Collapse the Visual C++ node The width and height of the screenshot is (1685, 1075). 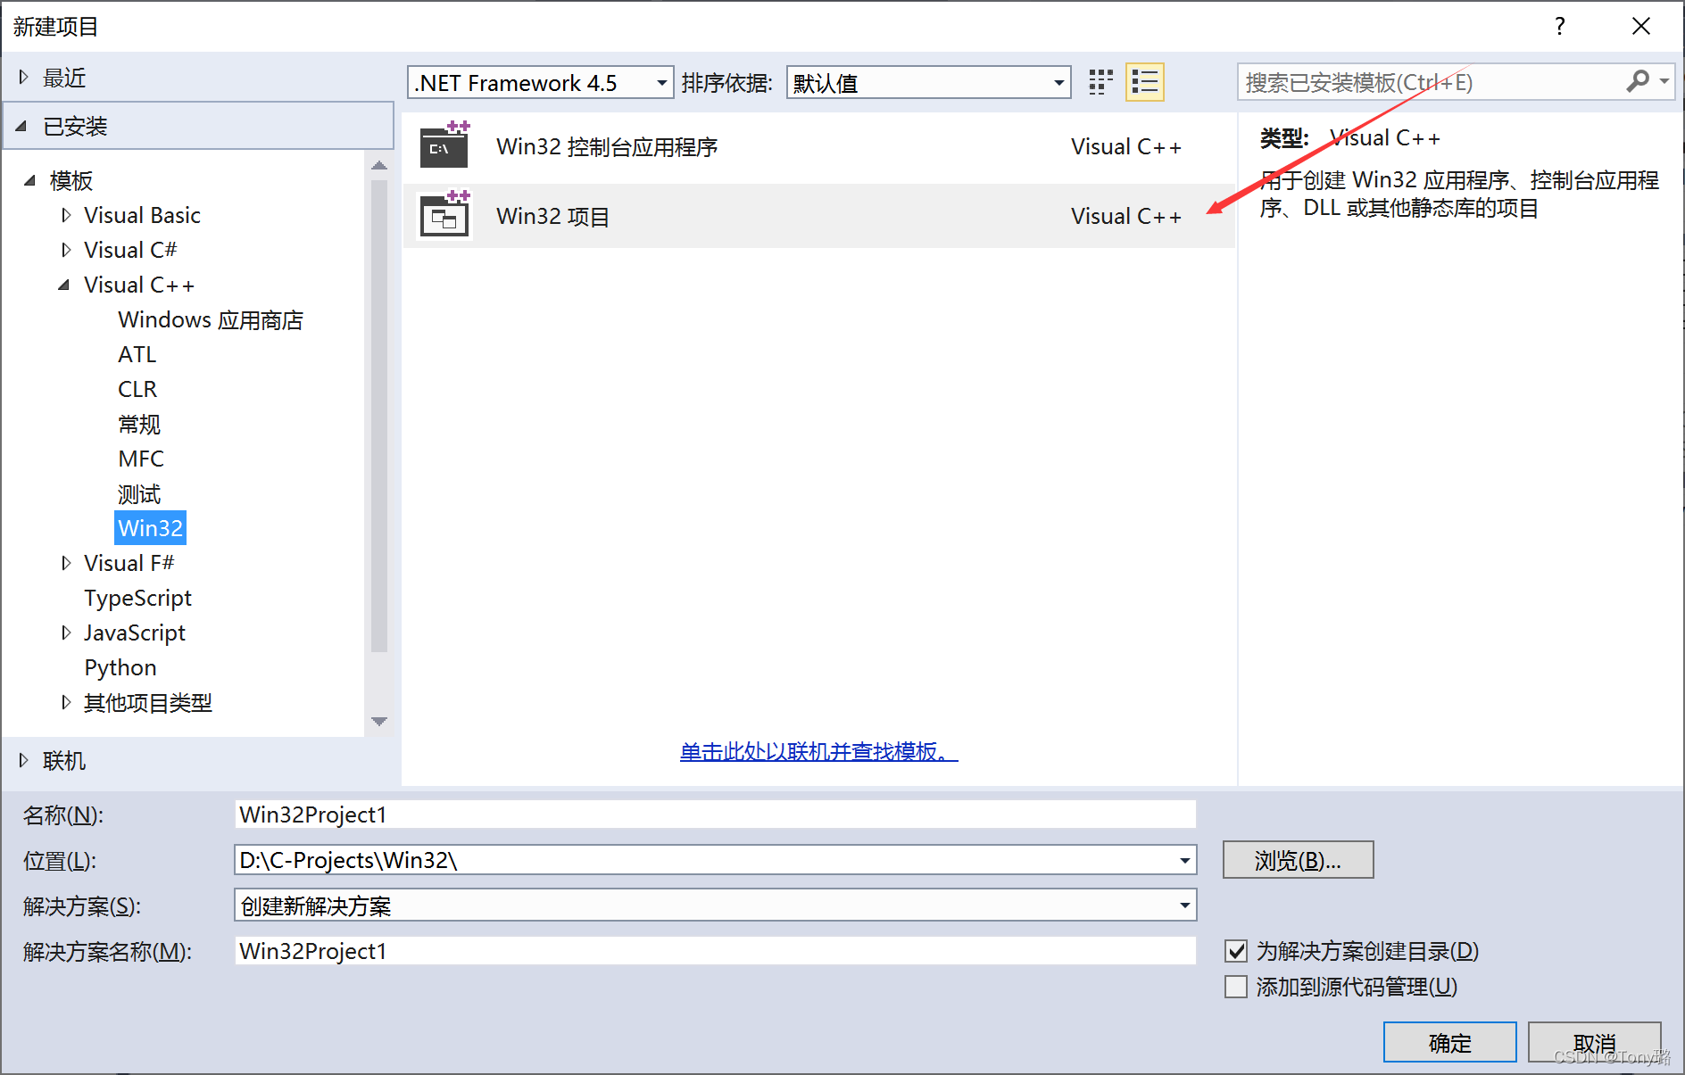pyautogui.click(x=64, y=285)
